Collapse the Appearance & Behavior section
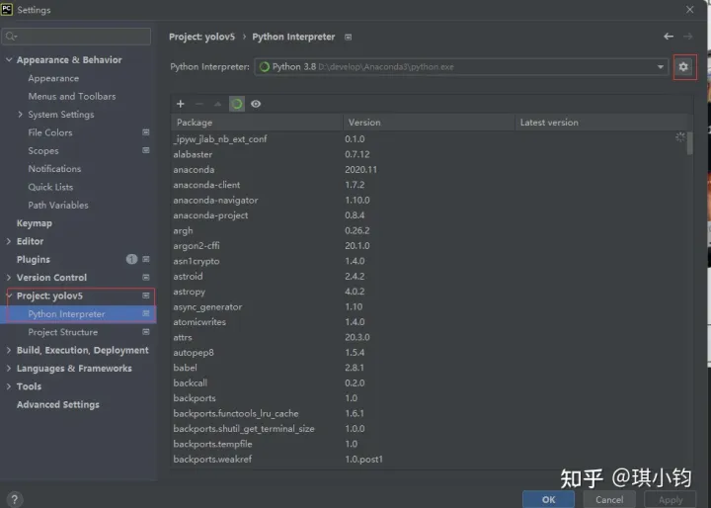Image resolution: width=711 pixels, height=508 pixels. coord(9,59)
